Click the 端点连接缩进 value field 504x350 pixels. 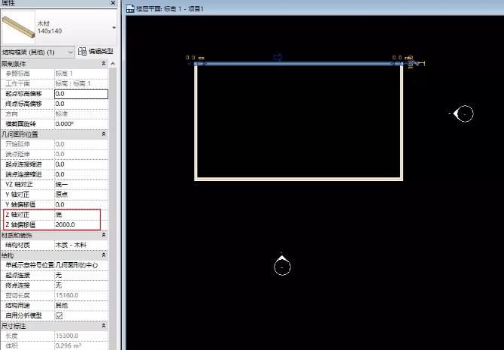81,174
